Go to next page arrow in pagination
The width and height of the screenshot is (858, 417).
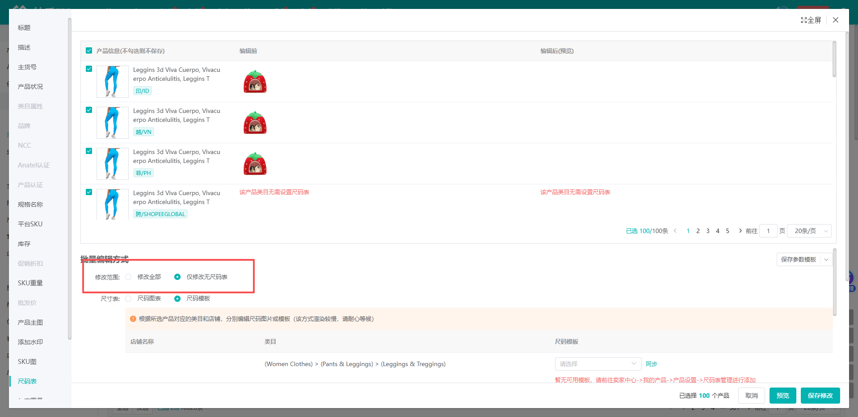(x=740, y=231)
